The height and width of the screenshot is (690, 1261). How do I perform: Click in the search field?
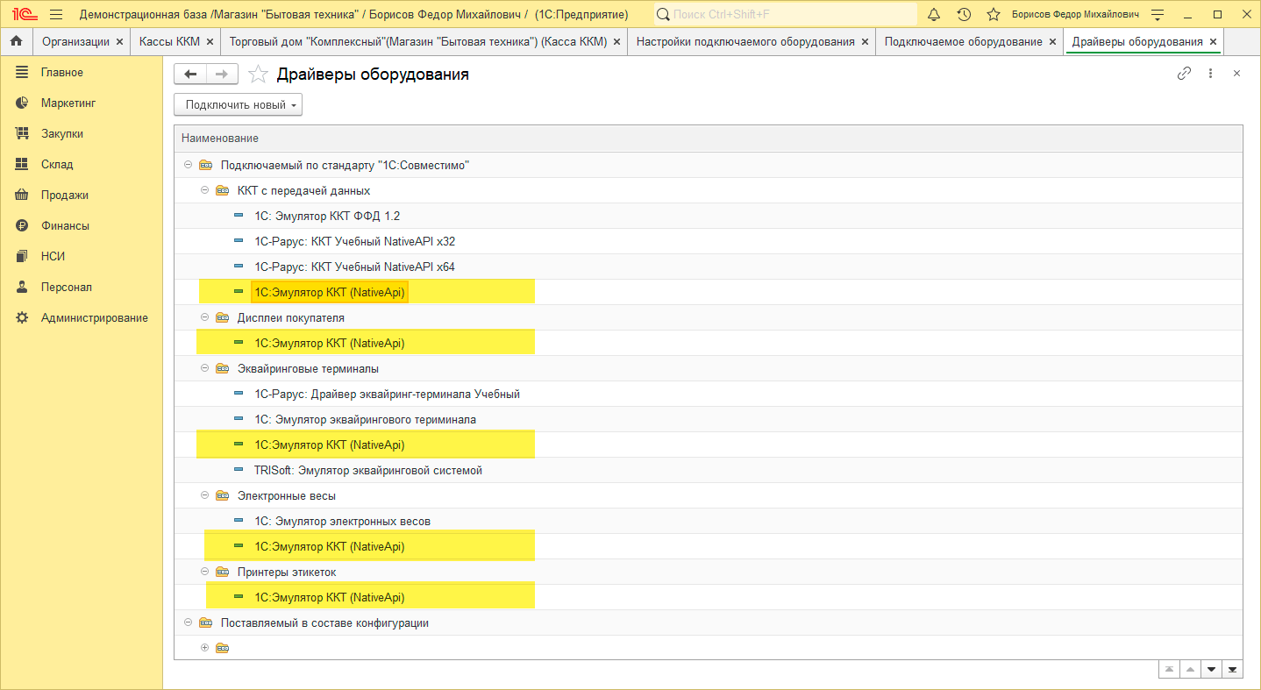tap(789, 15)
